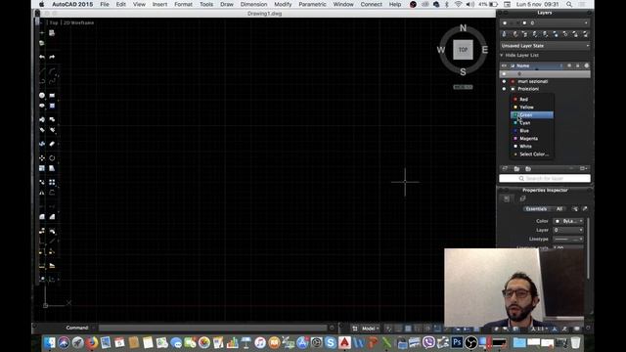Screen dimensions: 626x352
Task: Click the Spotlight search icon in menu bar
Action: (x=569, y=4)
